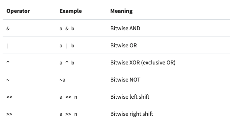
Task: Click the 'a >> n' example code
Action: [68, 114]
